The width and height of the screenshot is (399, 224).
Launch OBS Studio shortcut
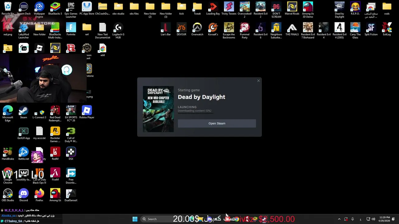pyautogui.click(x=8, y=195)
